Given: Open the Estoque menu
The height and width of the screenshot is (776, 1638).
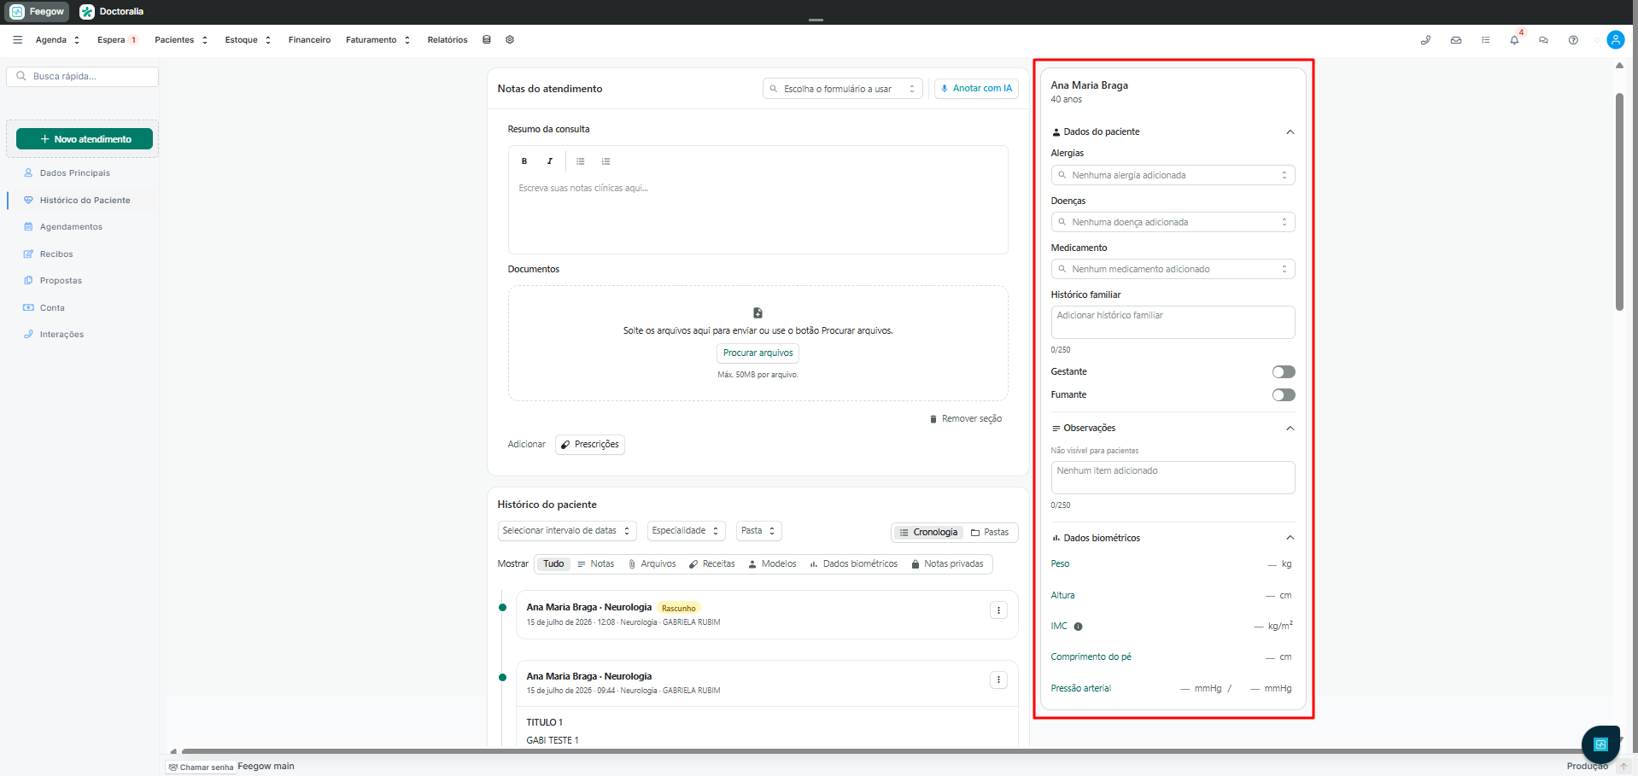Looking at the screenshot, I should (248, 40).
